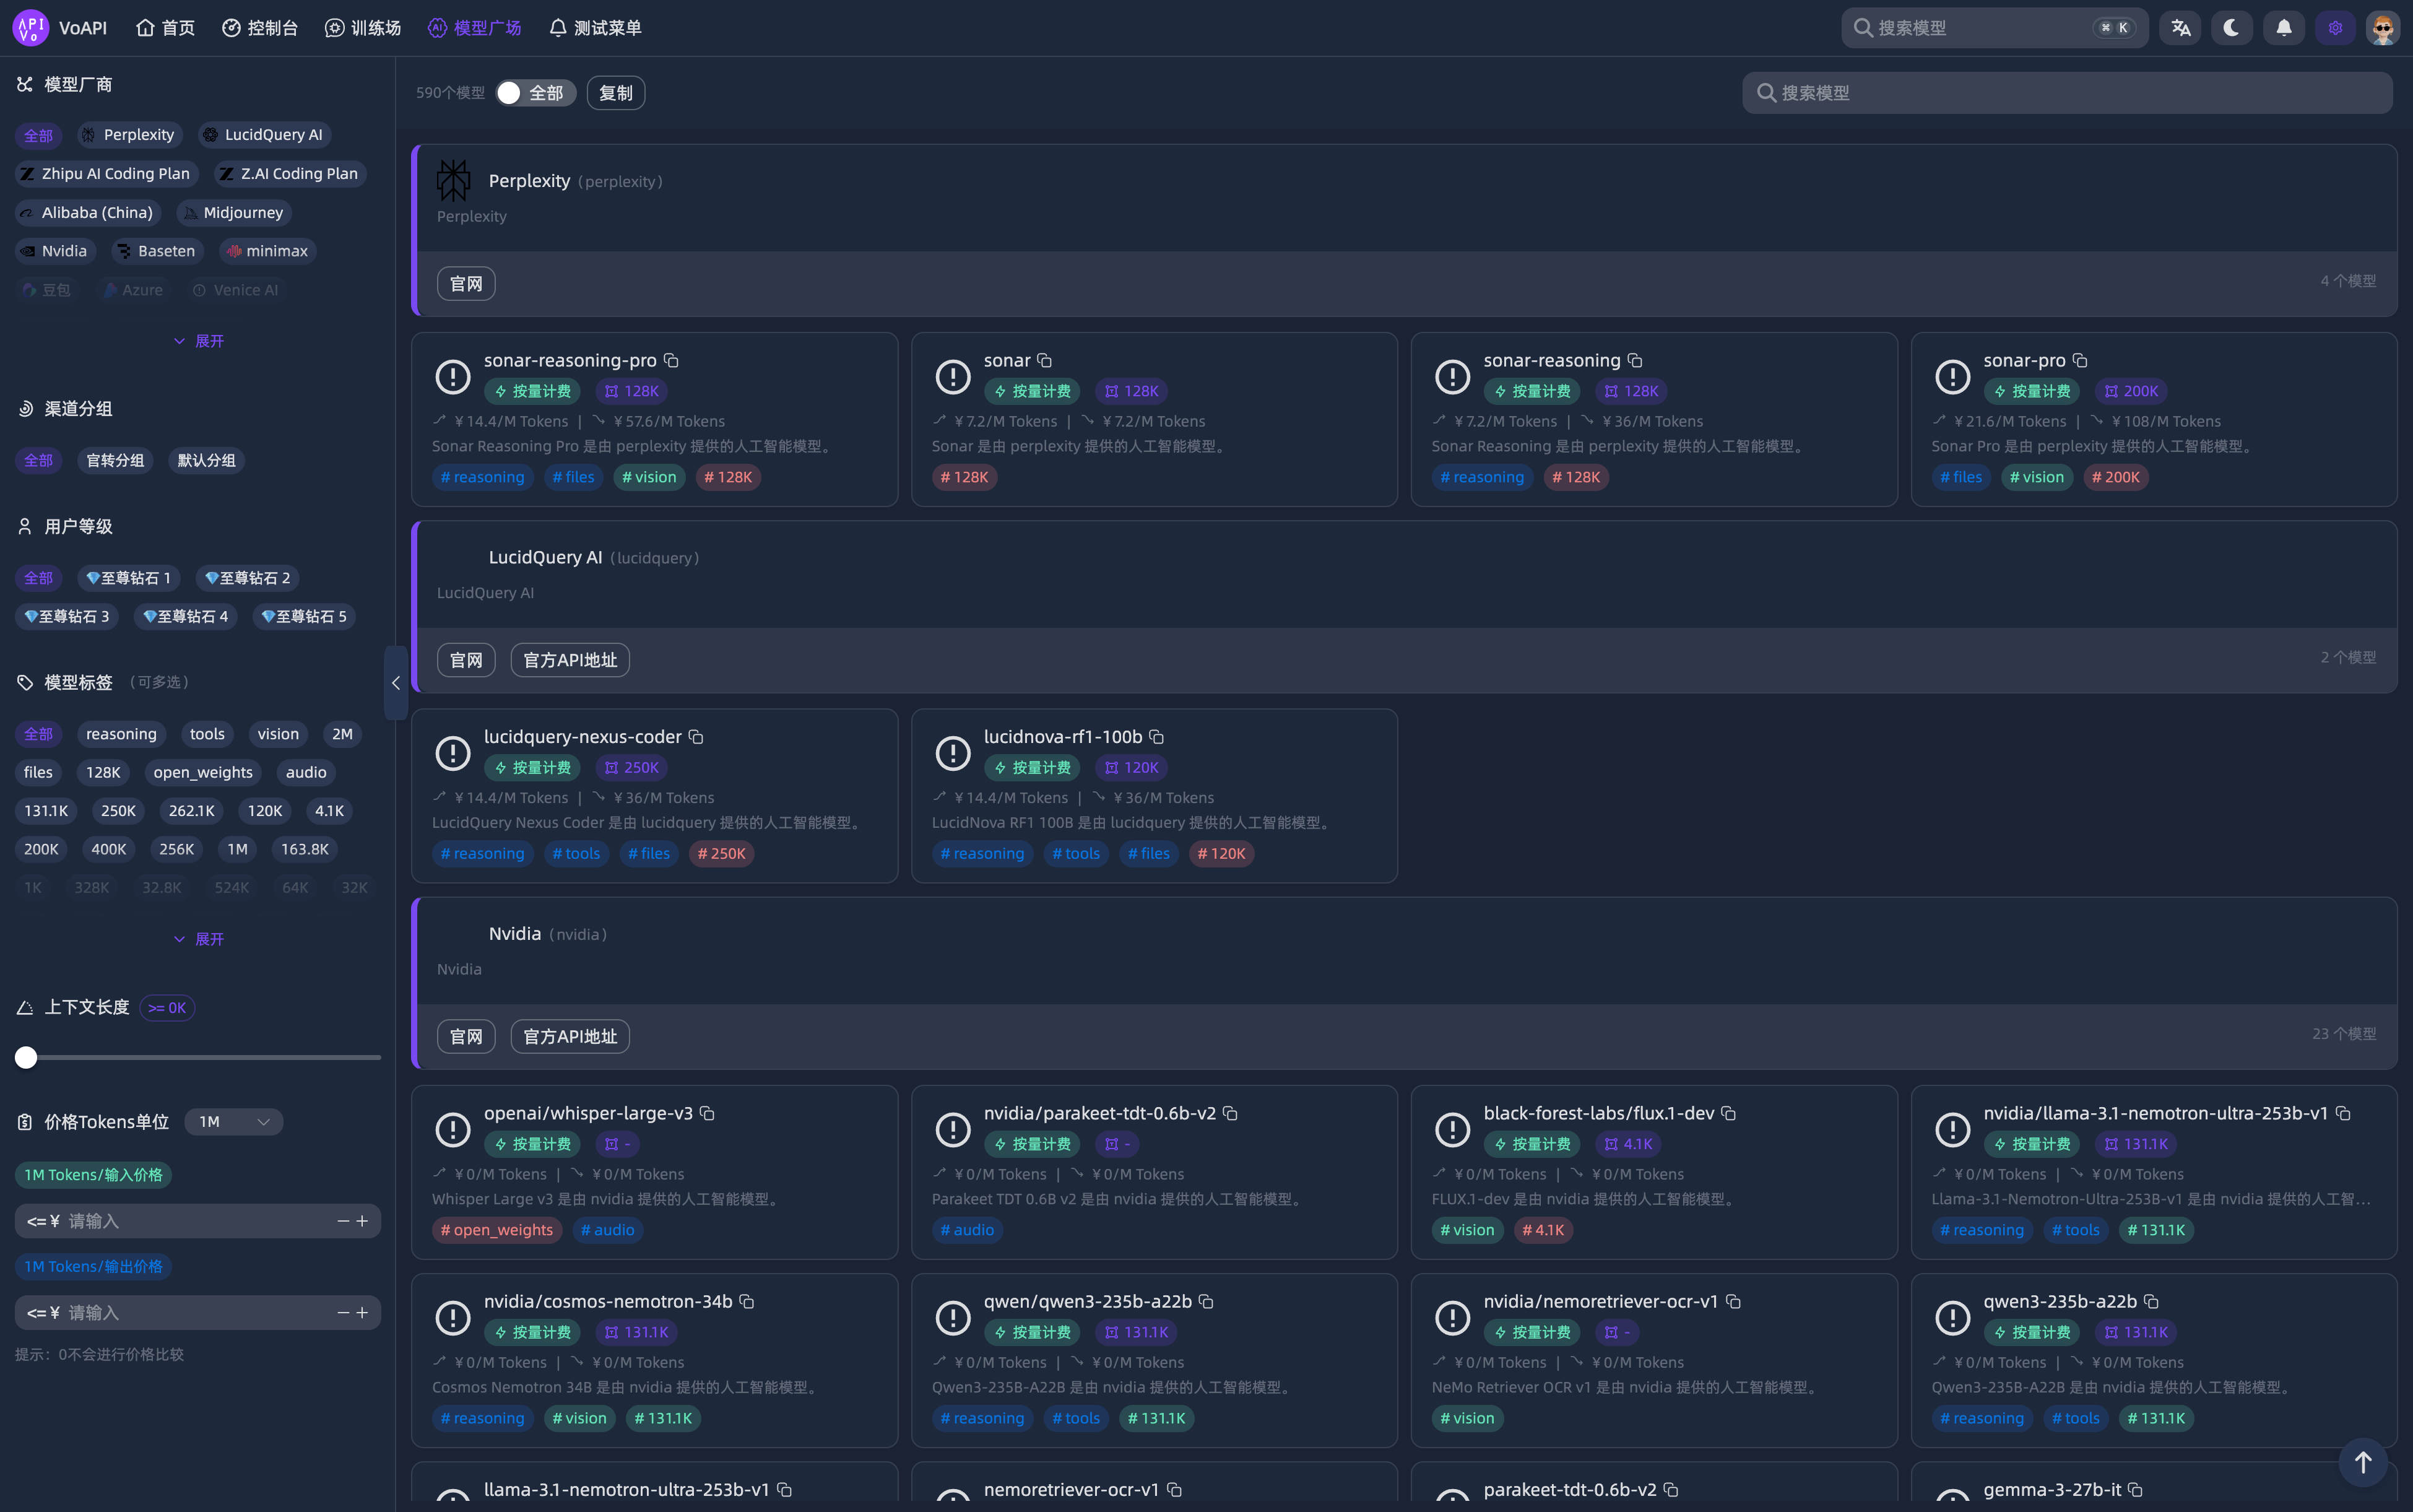Copy the sonar-reasoning-pro model name
This screenshot has height=1512, width=2413.
672,360
